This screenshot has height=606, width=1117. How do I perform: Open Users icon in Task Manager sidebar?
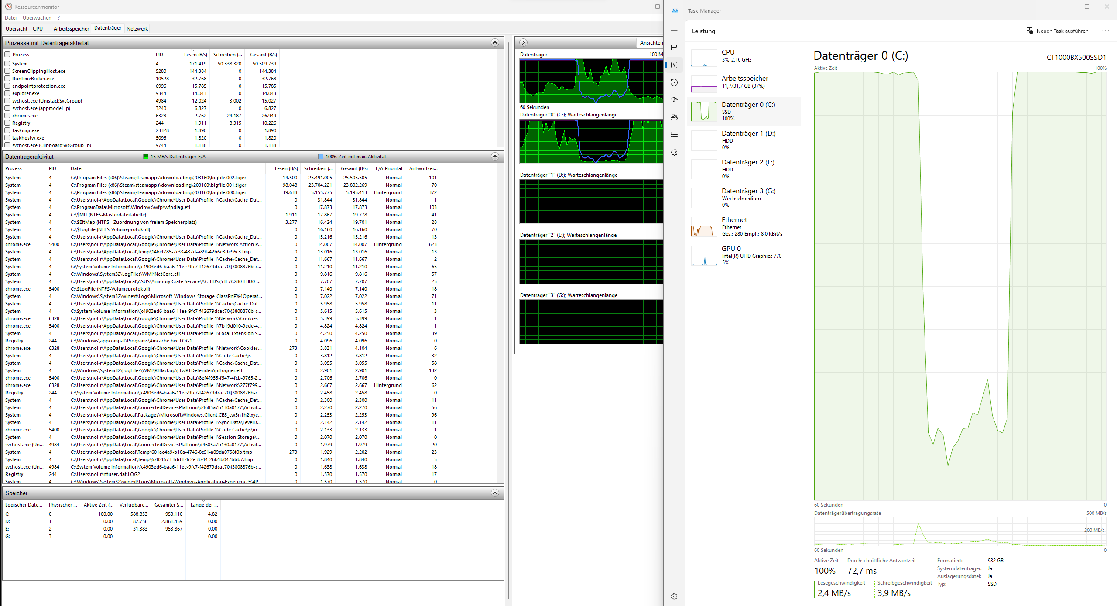click(674, 117)
